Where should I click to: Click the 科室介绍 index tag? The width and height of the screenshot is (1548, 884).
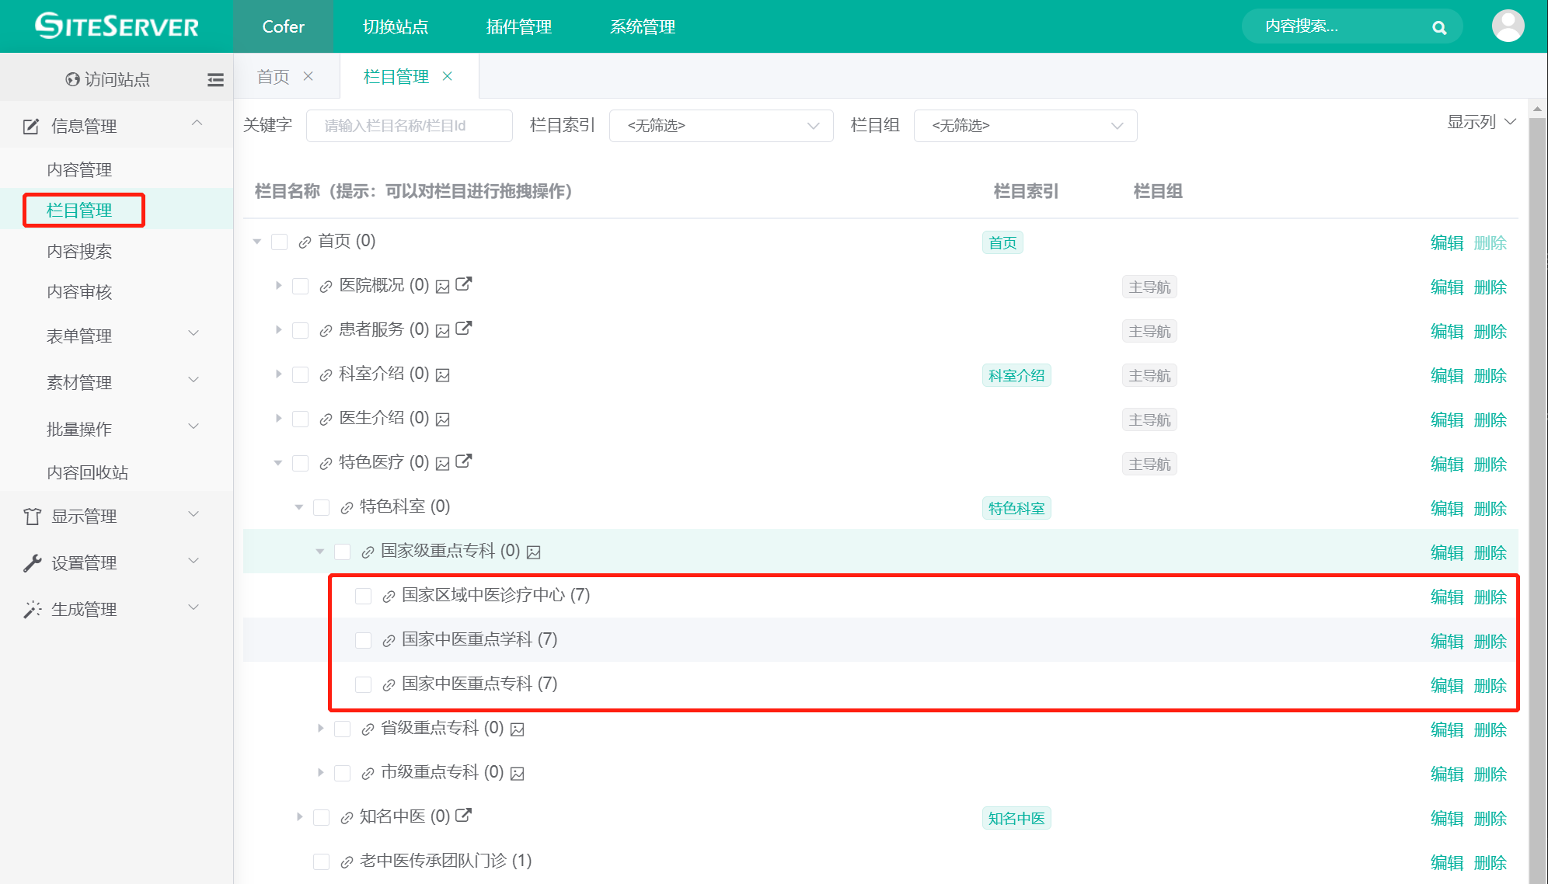[x=1016, y=376]
